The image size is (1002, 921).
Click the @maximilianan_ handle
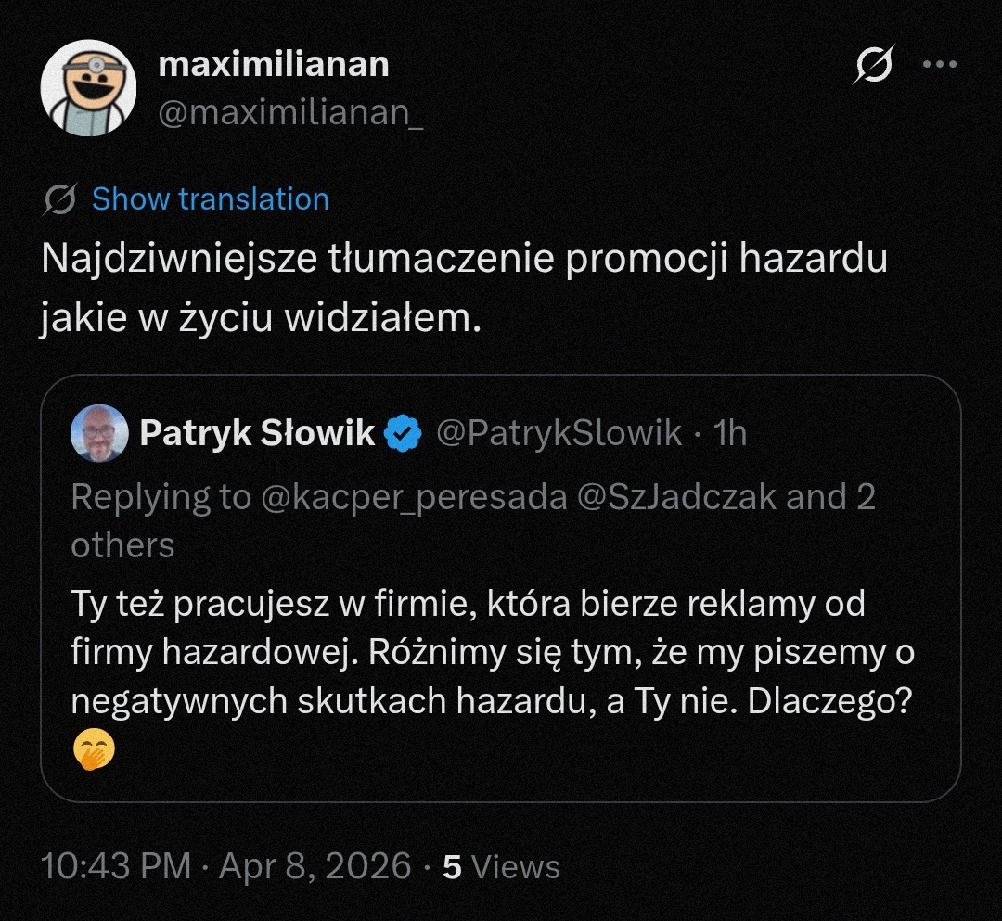click(x=291, y=112)
